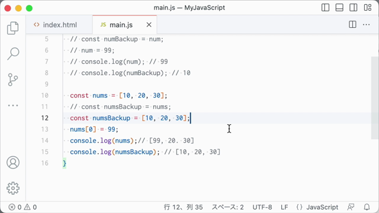Image resolution: width=379 pixels, height=213 pixels.
Task: Click the vertical scrollbar of the editor
Action: 374,98
